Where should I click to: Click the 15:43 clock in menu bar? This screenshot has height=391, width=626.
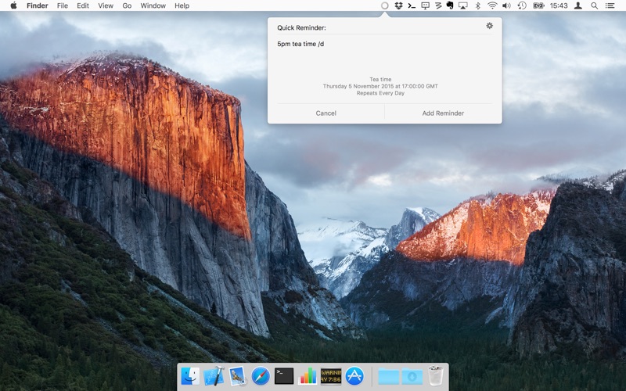(559, 5)
